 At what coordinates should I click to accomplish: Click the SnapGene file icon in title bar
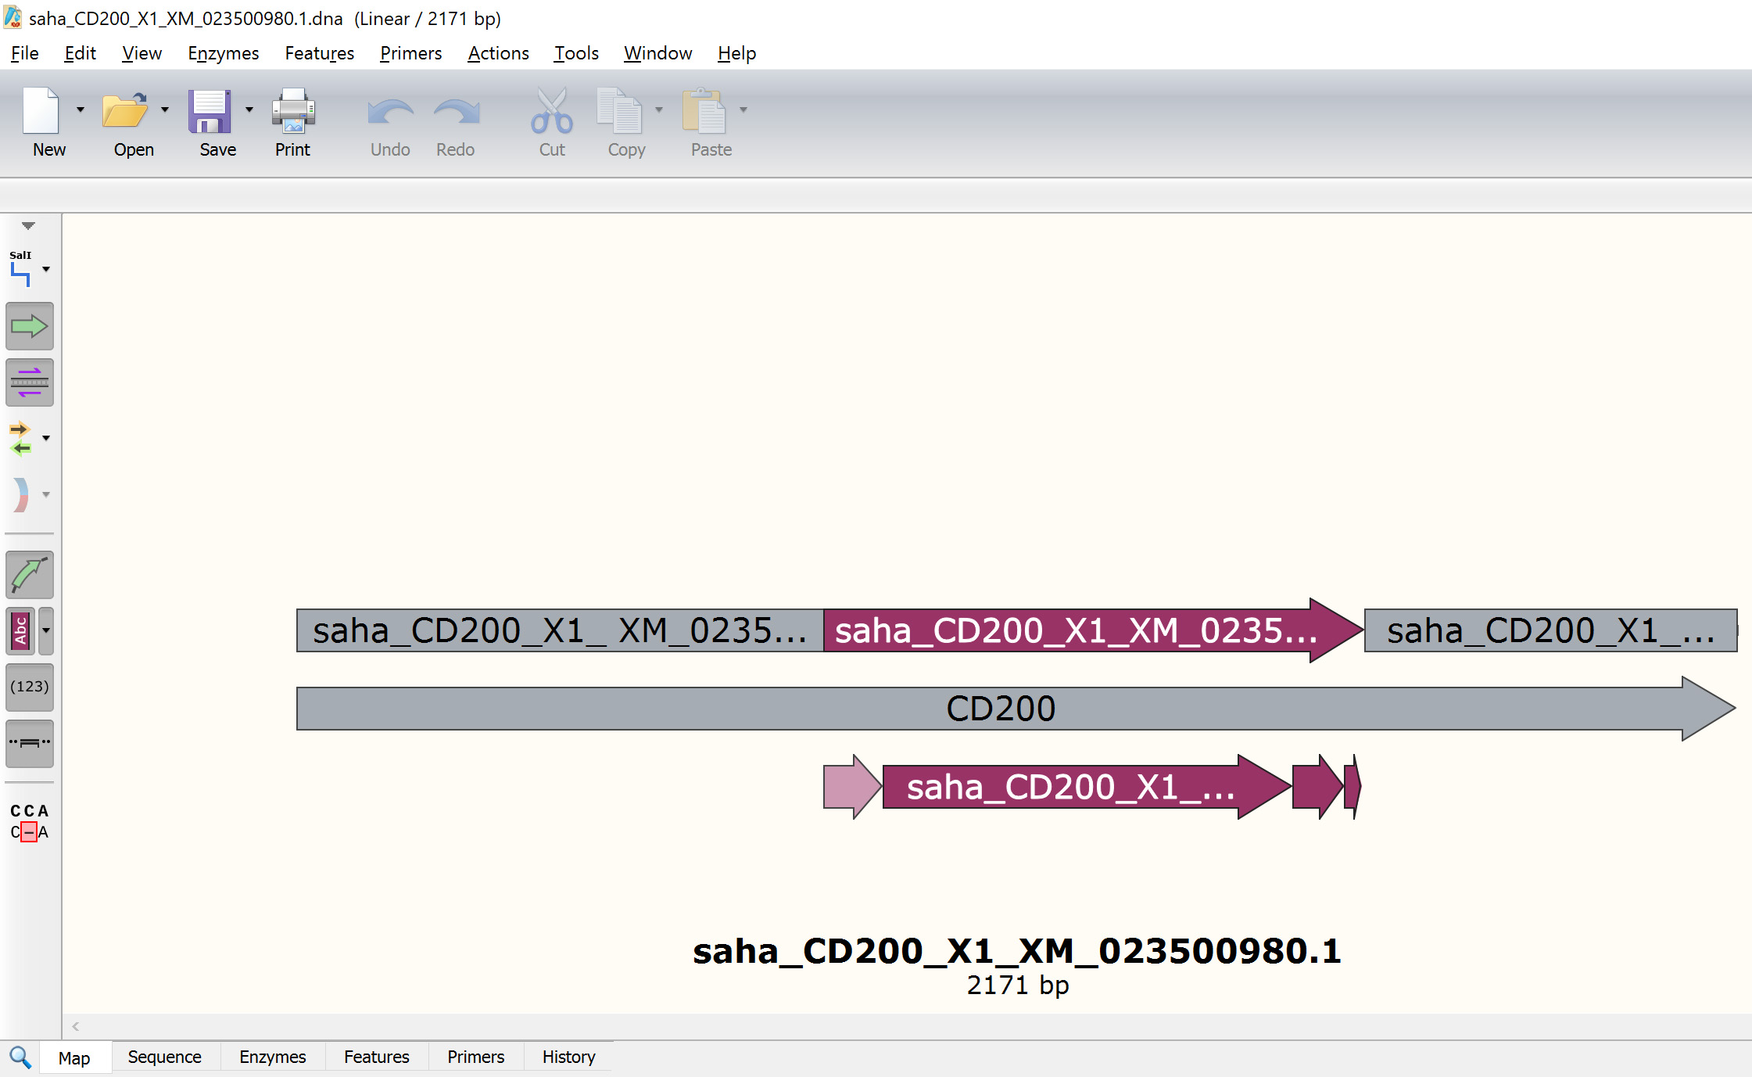coord(13,17)
